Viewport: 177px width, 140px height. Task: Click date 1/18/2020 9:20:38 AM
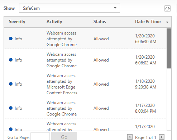click(x=145, y=84)
